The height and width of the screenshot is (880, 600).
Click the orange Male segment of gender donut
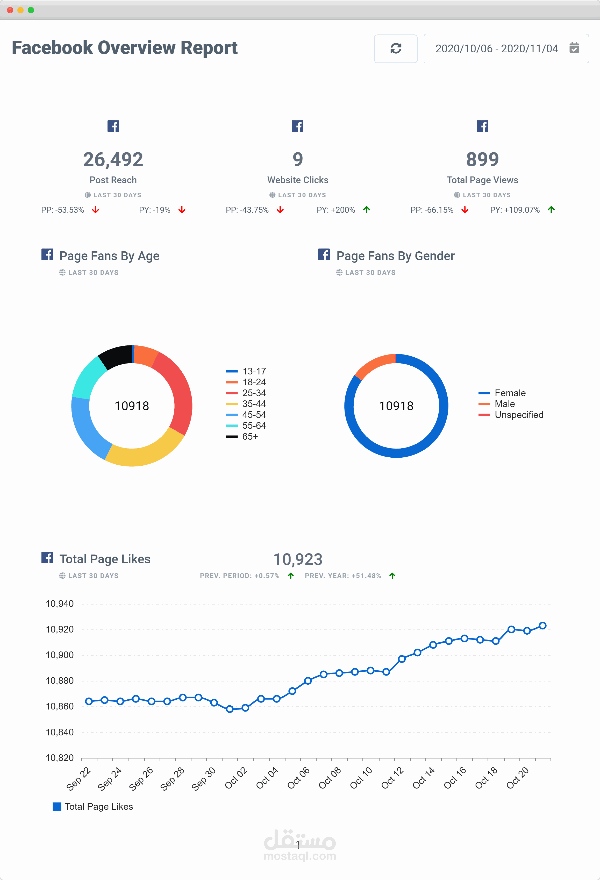(375, 364)
